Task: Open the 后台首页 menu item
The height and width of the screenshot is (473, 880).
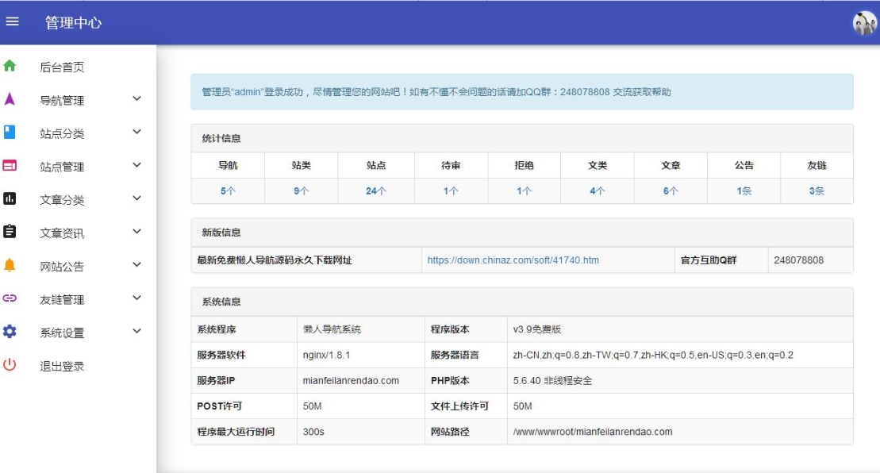Action: 62,67
